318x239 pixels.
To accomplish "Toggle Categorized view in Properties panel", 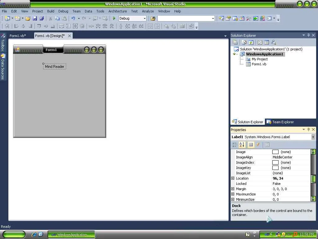I will (x=234, y=145).
